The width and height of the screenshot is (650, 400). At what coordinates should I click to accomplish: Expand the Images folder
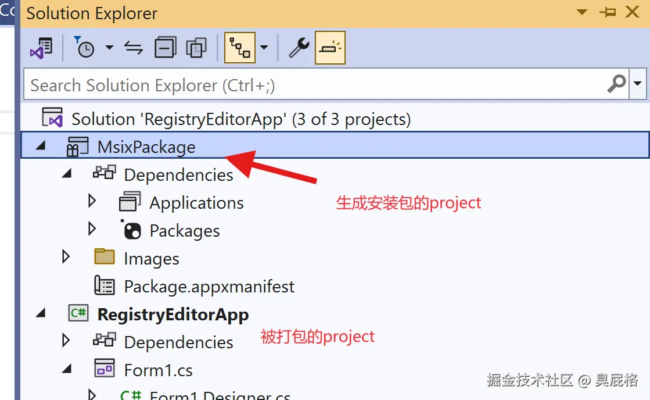(66, 257)
